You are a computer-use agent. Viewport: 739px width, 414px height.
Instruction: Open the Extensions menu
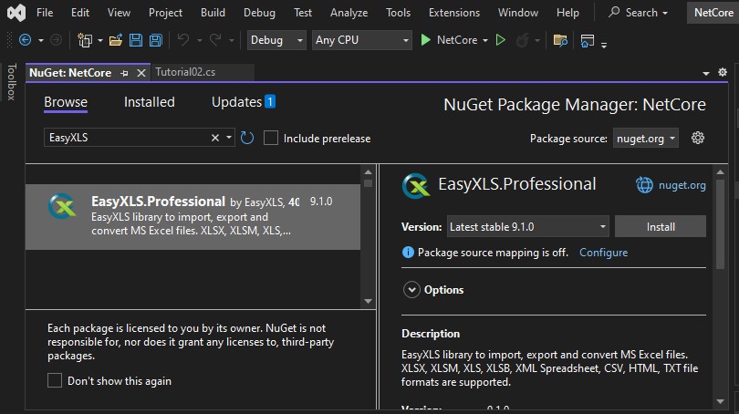point(454,13)
